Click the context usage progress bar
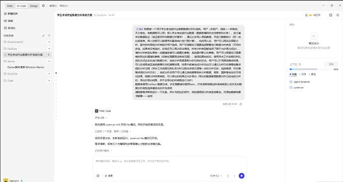The height and width of the screenshot is (182, 343). tap(311, 69)
